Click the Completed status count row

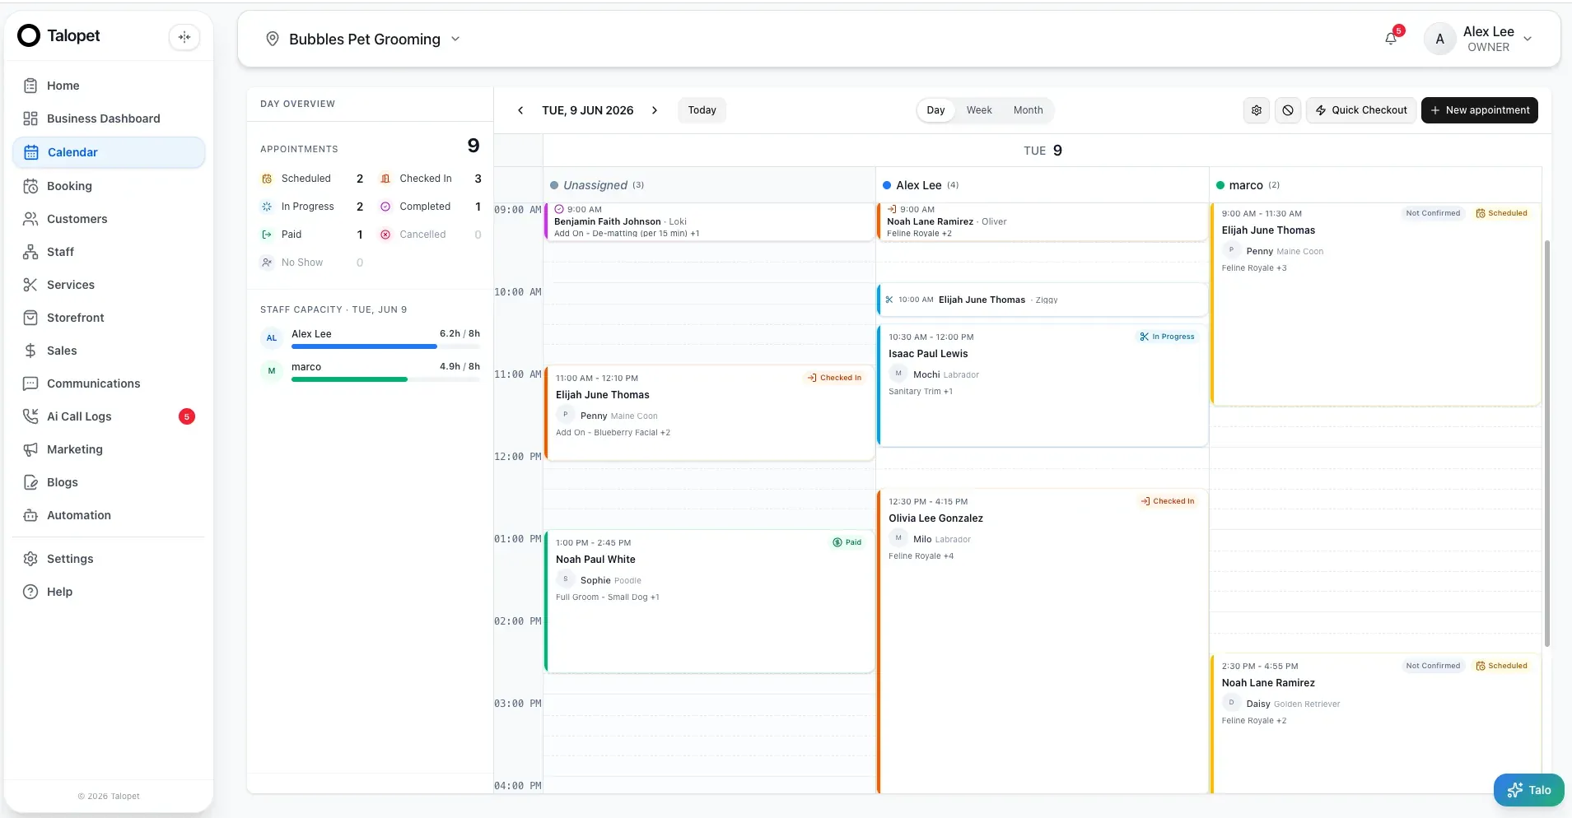(x=431, y=207)
